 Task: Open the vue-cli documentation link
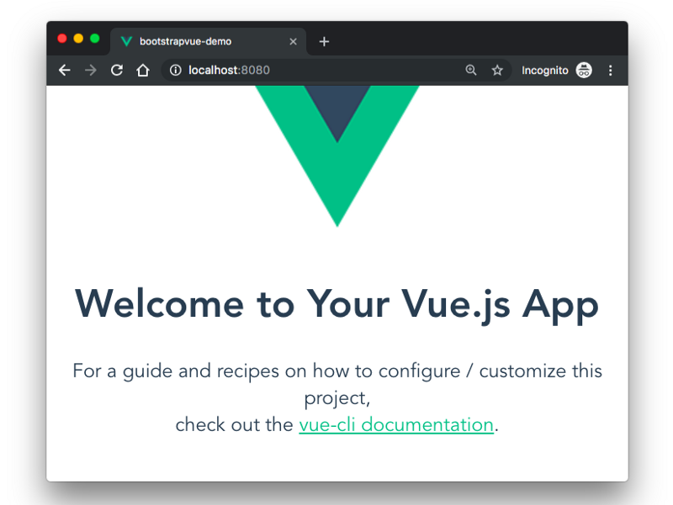click(x=396, y=424)
